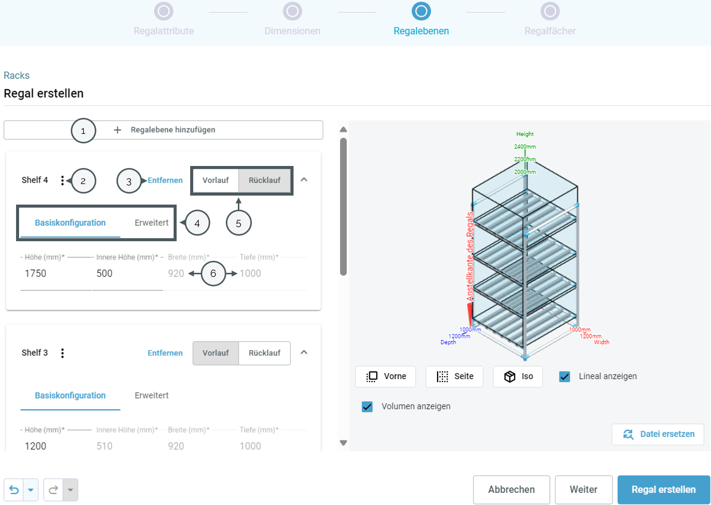This screenshot has height=505, width=711.
Task: Toggle the Lineal anzeigen checkbox
Action: click(564, 377)
